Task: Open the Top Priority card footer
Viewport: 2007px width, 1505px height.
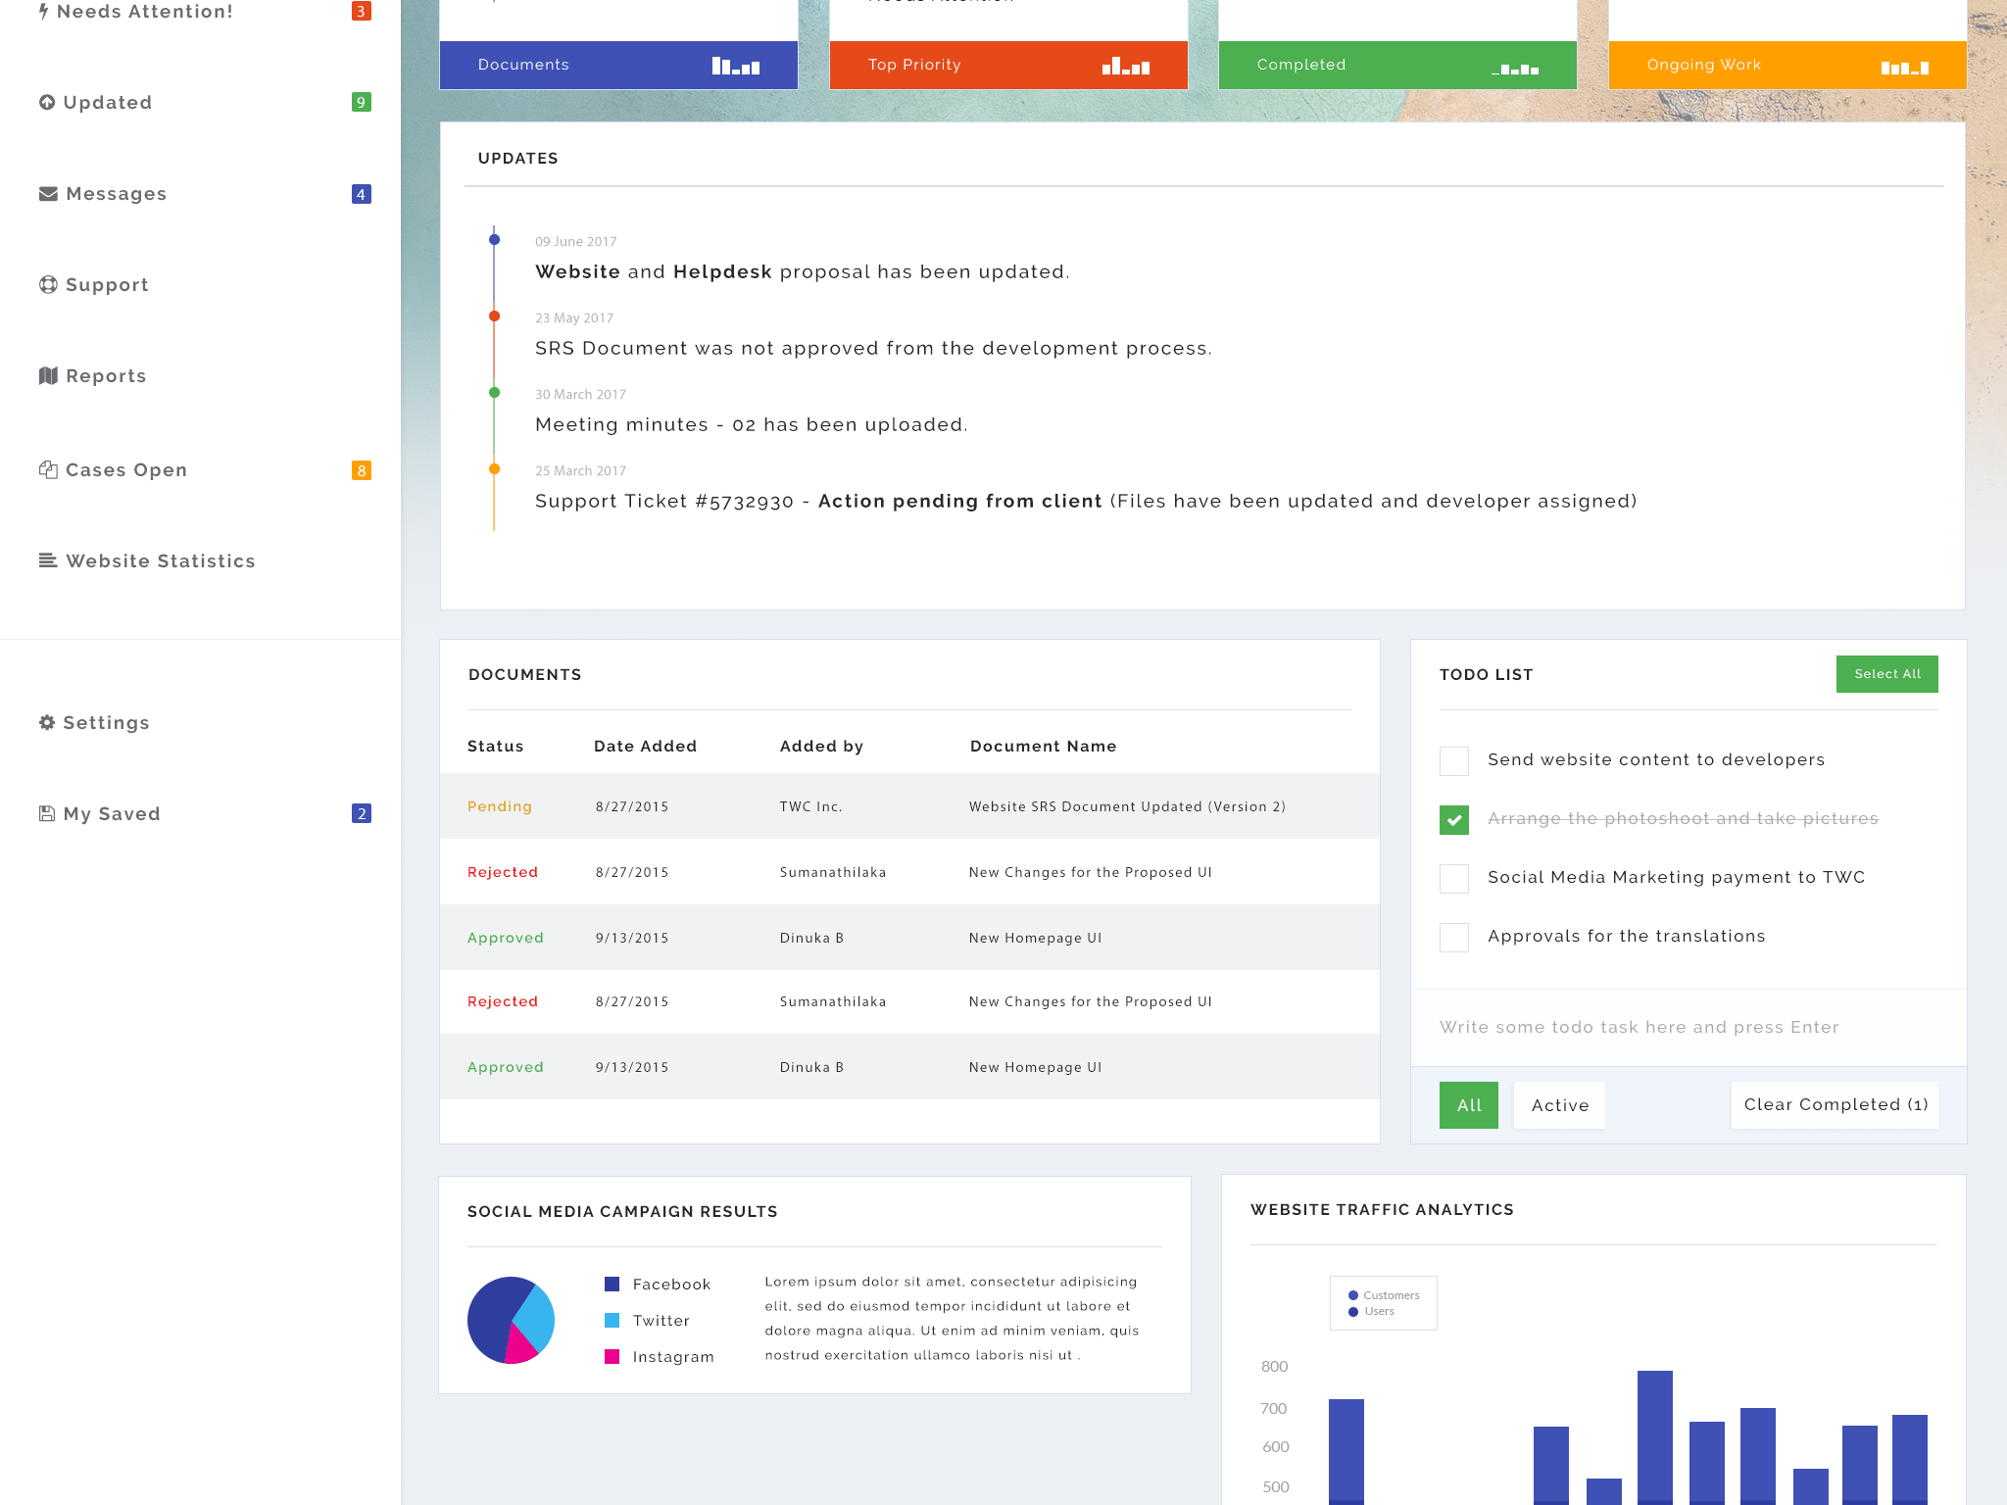Action: click(x=1008, y=66)
